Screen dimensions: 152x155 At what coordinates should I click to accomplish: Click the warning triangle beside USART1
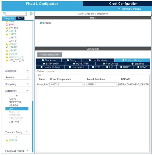(7, 44)
